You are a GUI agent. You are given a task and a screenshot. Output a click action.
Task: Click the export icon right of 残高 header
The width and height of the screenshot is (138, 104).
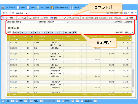coord(130,37)
